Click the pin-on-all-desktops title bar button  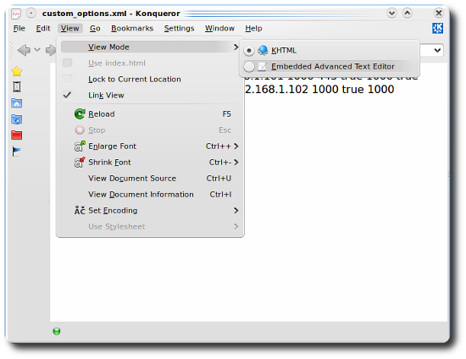(31, 13)
